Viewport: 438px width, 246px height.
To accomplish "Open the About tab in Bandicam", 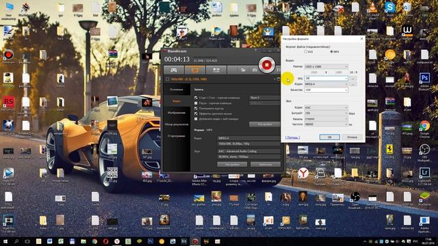I will tap(177, 136).
